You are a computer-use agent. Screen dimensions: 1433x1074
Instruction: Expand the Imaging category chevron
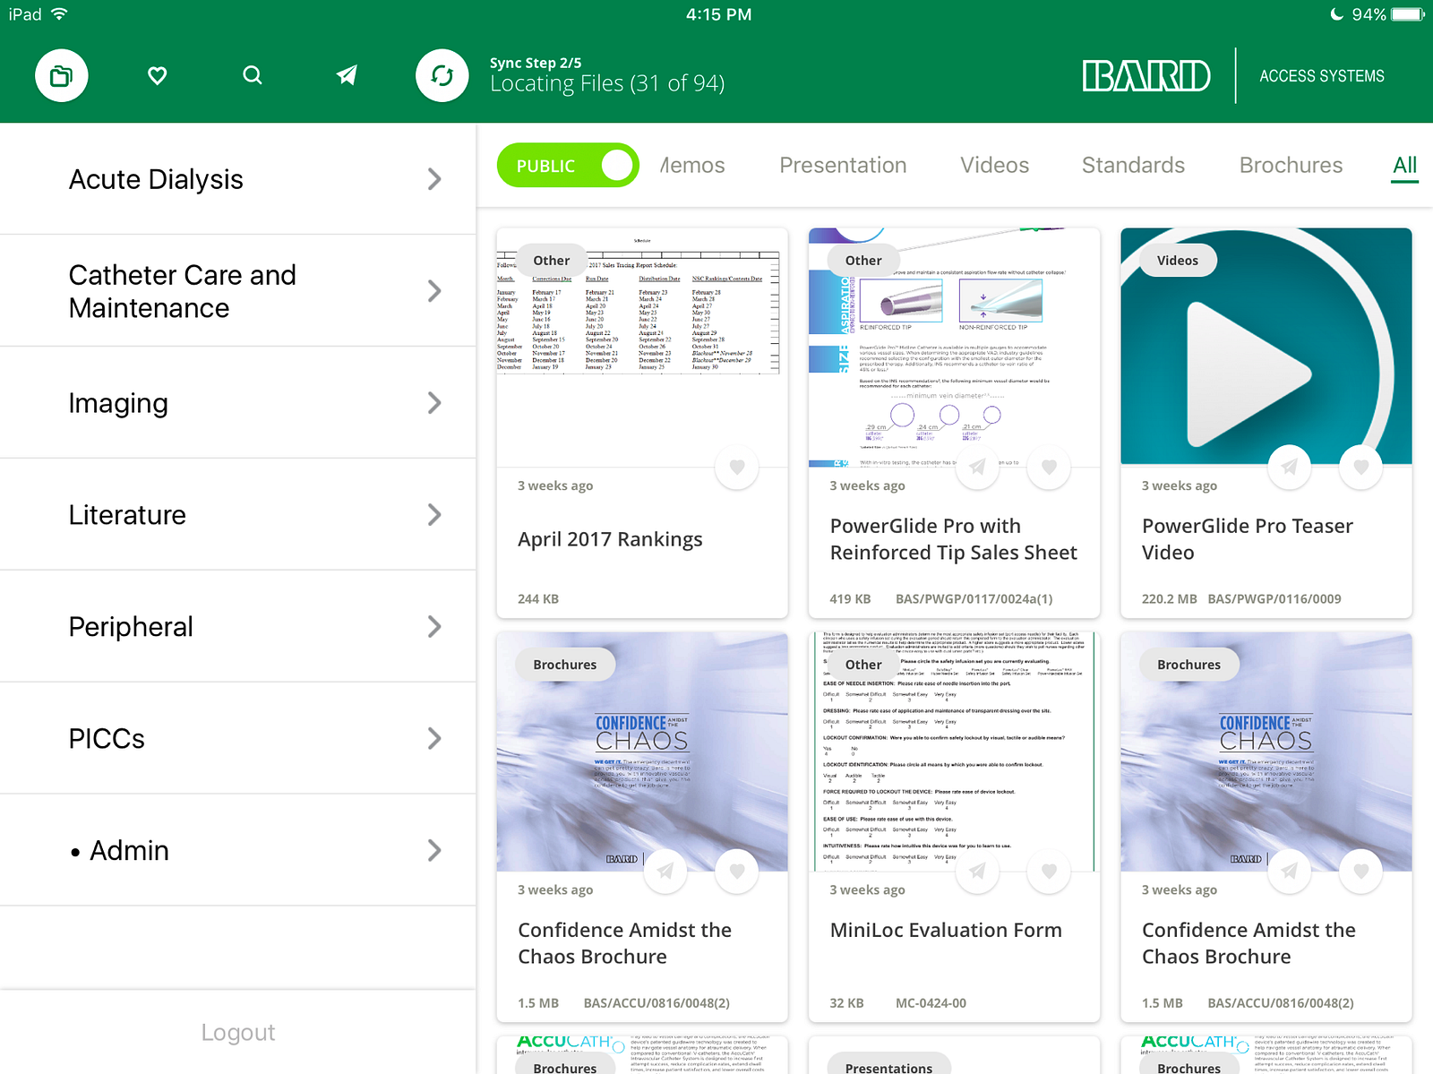[434, 403]
